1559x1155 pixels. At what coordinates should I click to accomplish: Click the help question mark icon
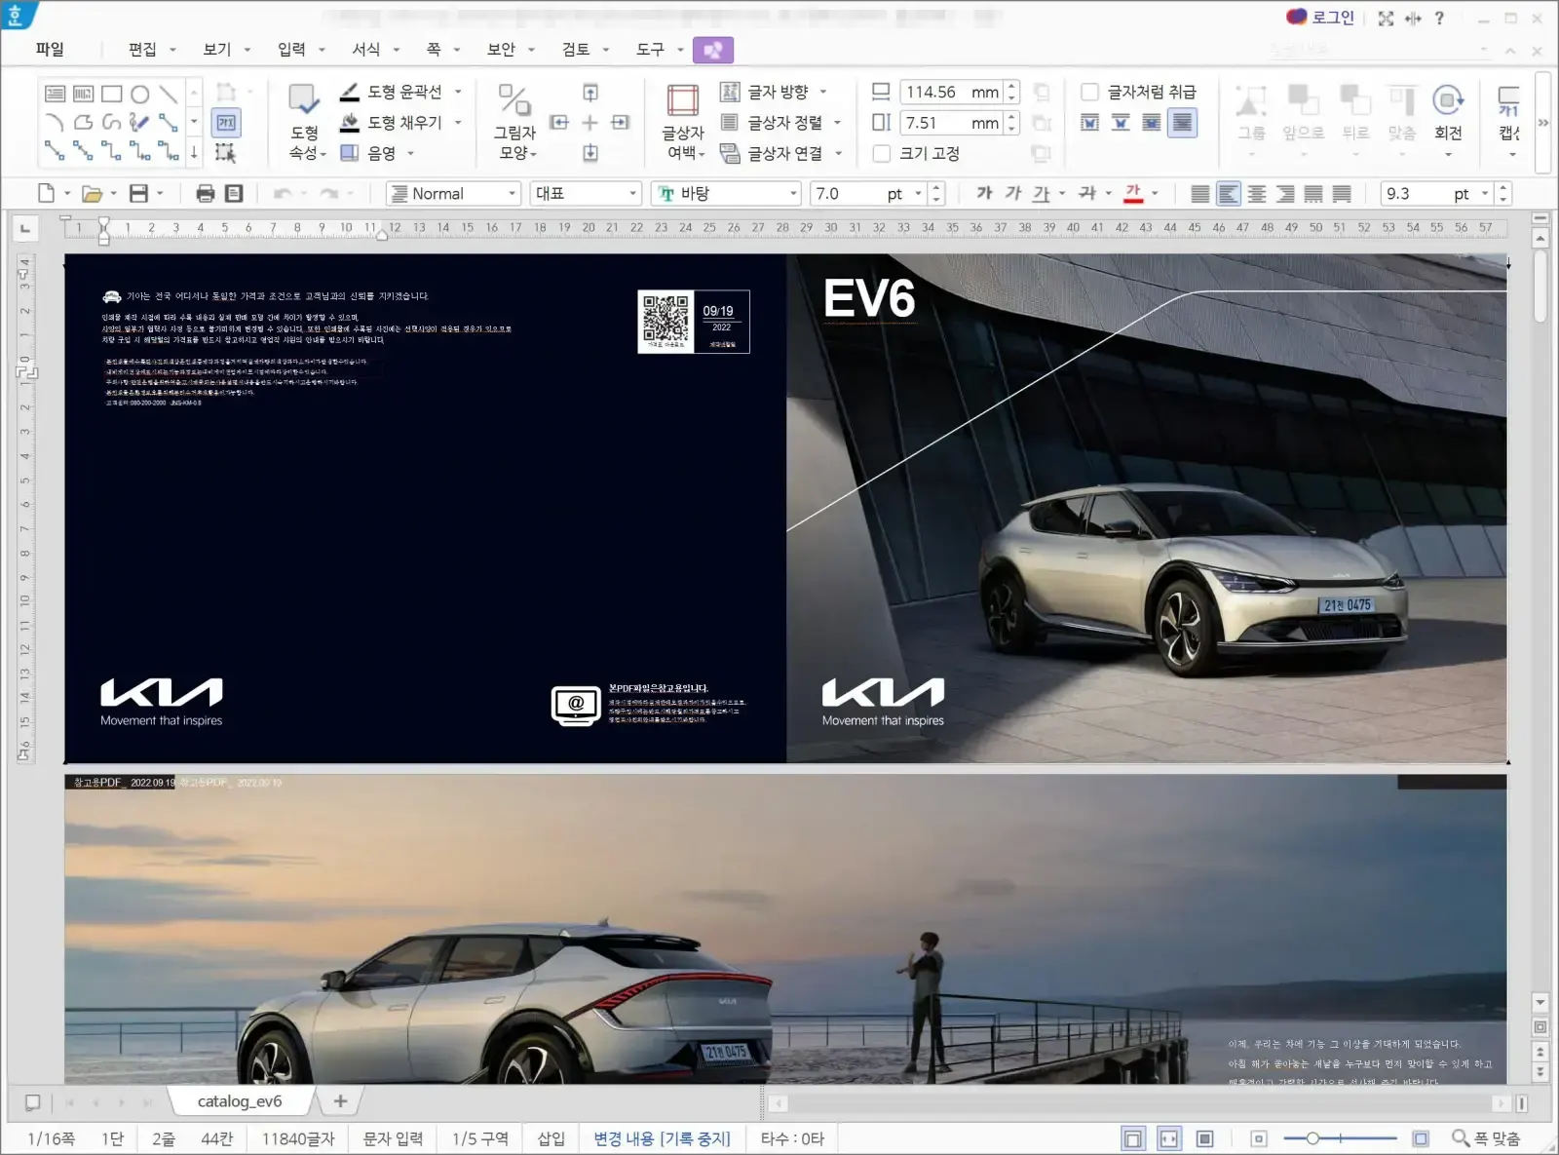[1439, 19]
